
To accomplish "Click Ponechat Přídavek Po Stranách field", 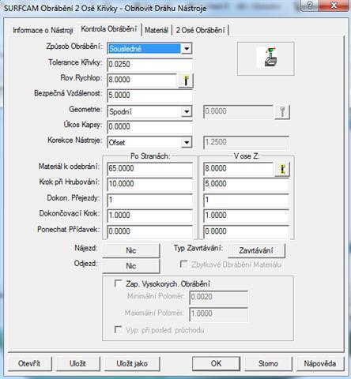I will coord(149,231).
